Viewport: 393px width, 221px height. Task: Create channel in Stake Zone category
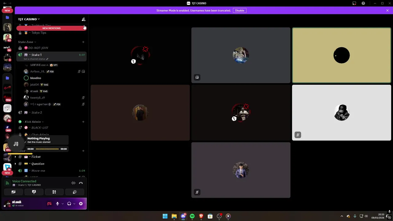click(x=83, y=42)
